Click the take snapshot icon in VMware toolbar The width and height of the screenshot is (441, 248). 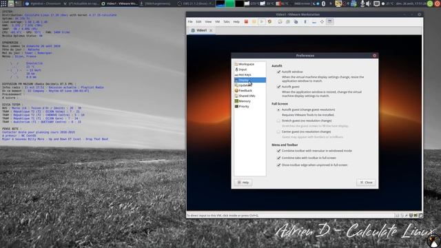click(x=280, y=21)
